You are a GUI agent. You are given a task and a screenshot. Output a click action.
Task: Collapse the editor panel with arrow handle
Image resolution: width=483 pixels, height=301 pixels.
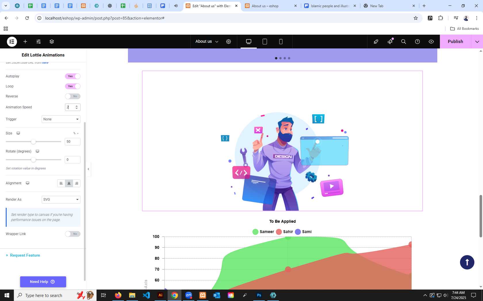pyautogui.click(x=89, y=169)
